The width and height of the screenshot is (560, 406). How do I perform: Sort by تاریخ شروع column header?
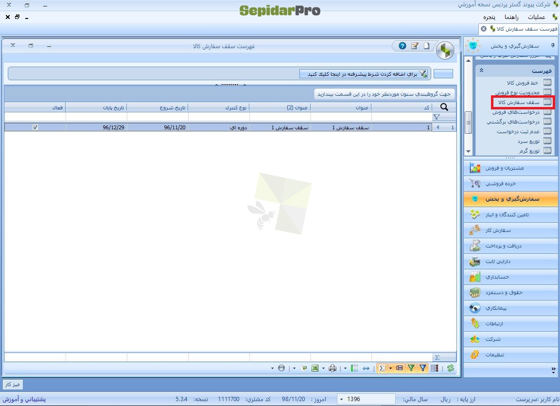tap(157, 107)
